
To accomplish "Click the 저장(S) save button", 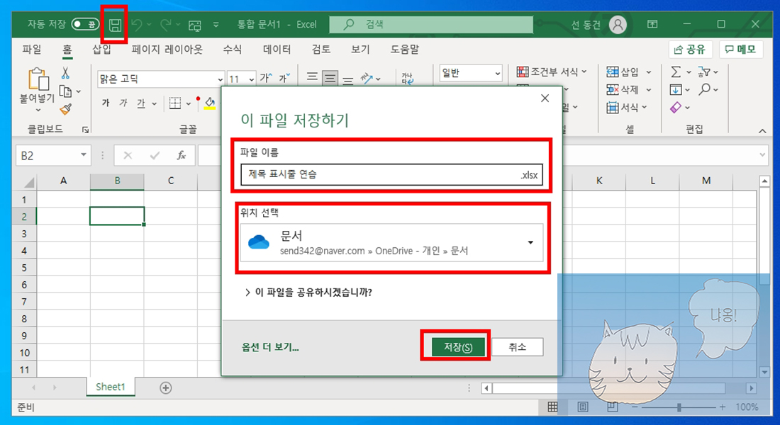I will [x=457, y=347].
